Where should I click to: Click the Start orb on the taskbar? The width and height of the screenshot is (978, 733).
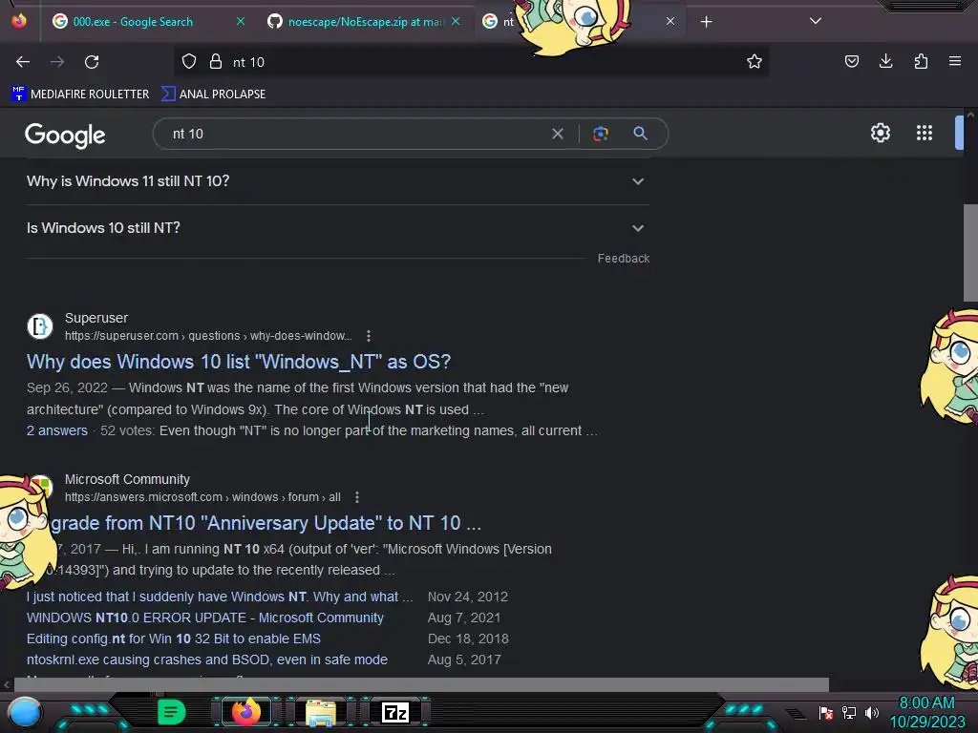[25, 713]
